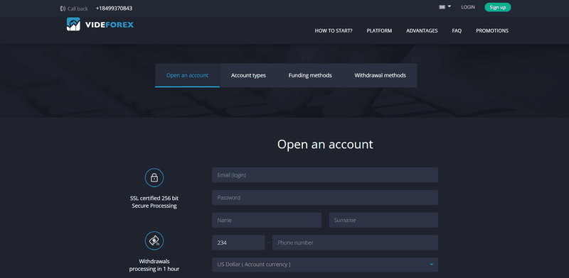Viewport: 569px width, 278px height.
Task: Switch to the Withdrawal methods tab
Action: tap(380, 75)
